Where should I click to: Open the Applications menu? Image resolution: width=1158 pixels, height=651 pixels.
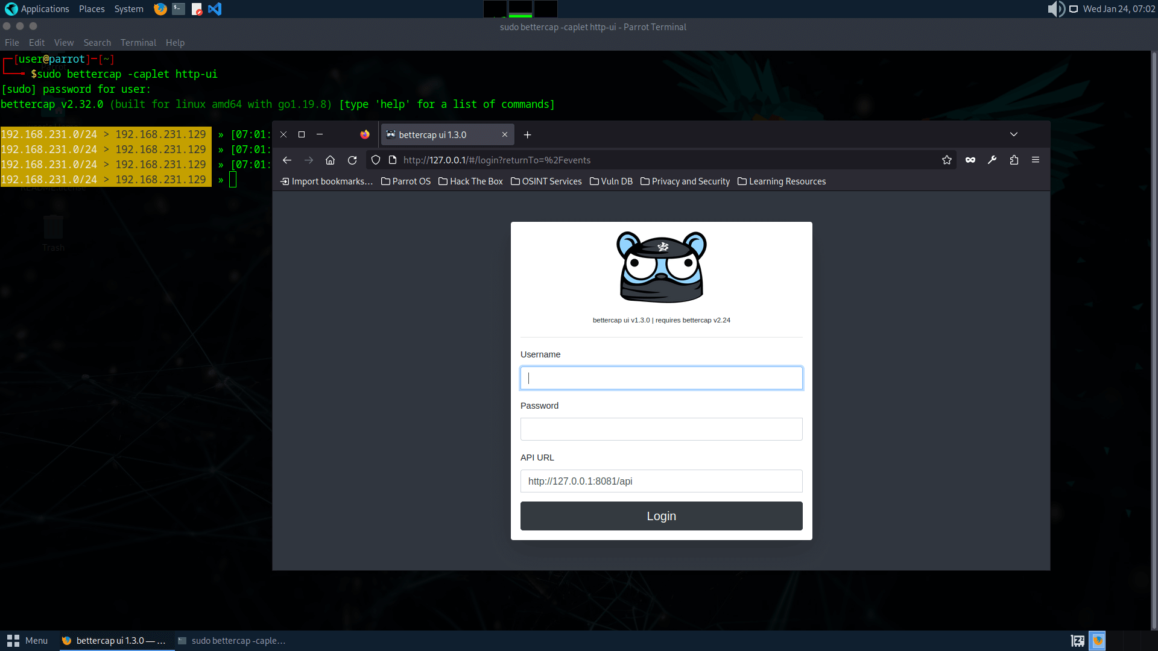pyautogui.click(x=45, y=8)
